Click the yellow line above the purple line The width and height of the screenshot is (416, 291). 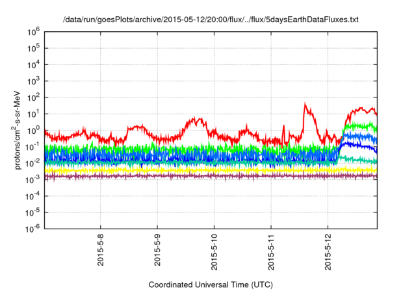[x=211, y=170]
